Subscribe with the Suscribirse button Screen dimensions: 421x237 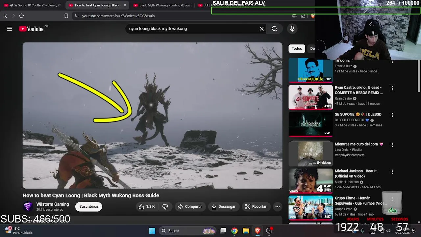pos(88,206)
